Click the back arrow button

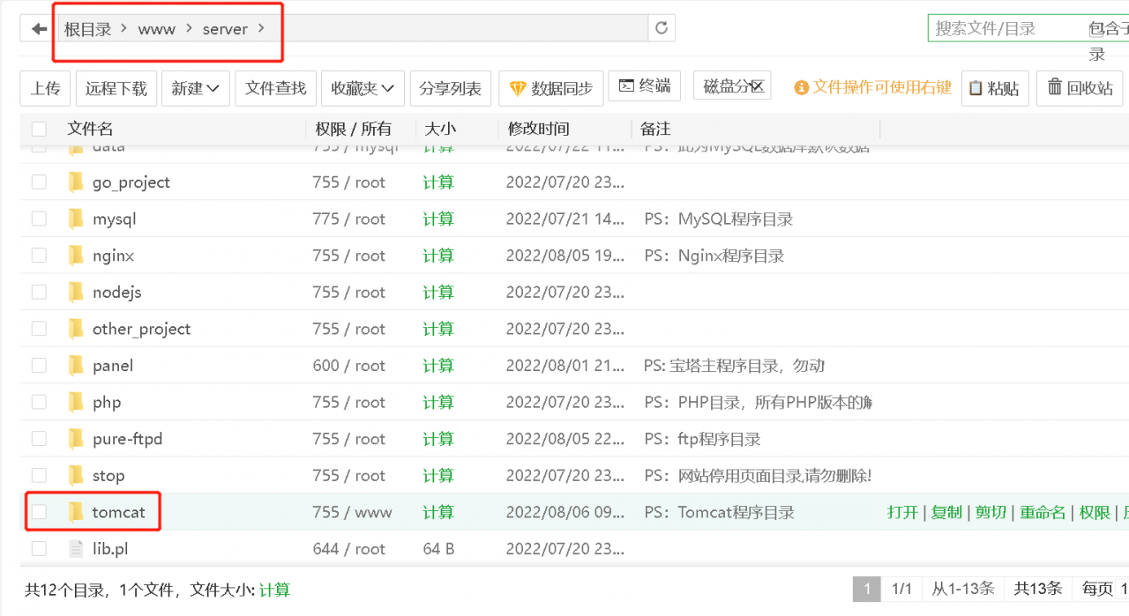[x=39, y=28]
